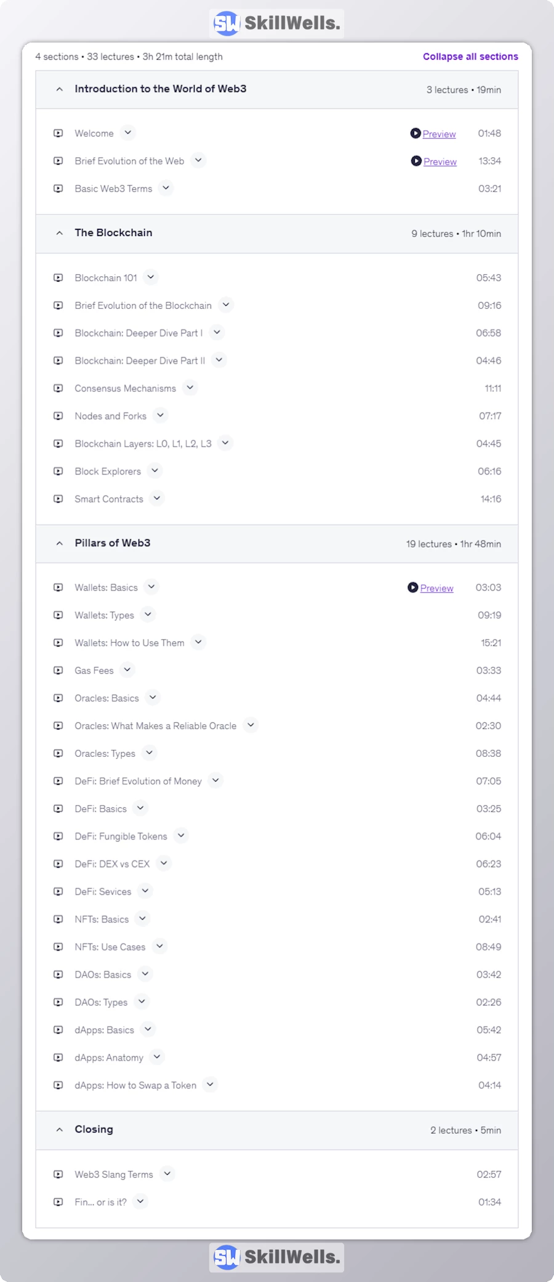Expand the Blockchain 101 lecture description

[x=151, y=277]
